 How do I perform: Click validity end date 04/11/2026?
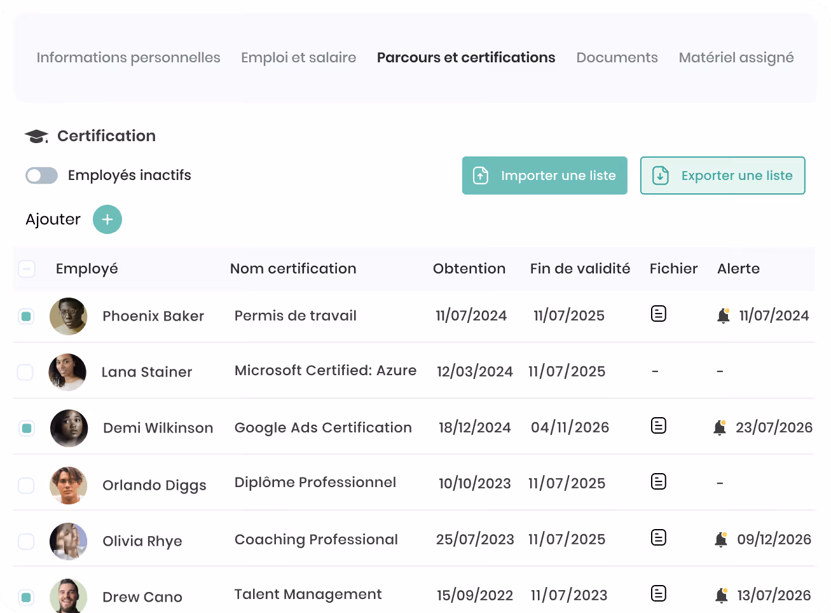[x=570, y=427]
